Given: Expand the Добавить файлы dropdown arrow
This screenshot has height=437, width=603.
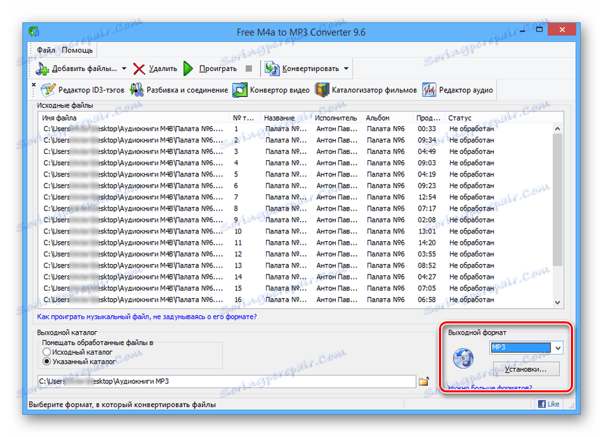Looking at the screenshot, I should pyautogui.click(x=124, y=69).
